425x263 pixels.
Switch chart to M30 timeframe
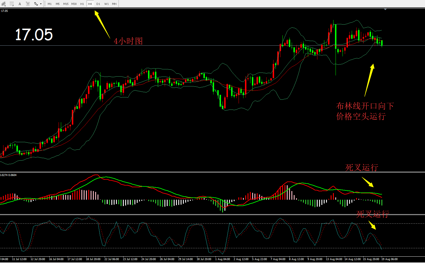click(74, 4)
